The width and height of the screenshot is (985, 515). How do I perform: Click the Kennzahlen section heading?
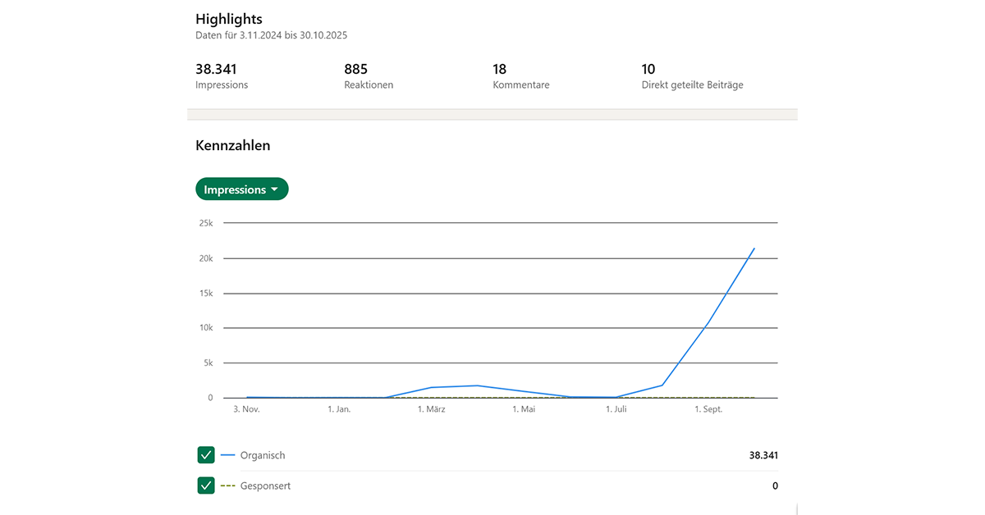click(x=232, y=145)
